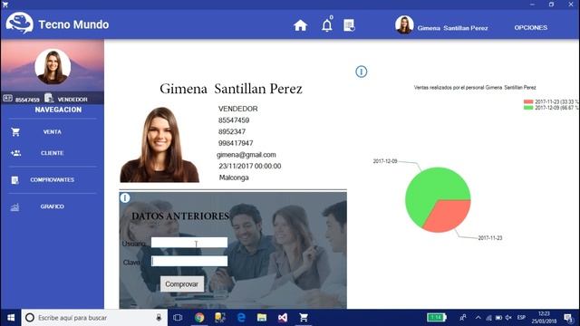
Task: Show hidden tray icons chevron
Action: click(x=478, y=318)
